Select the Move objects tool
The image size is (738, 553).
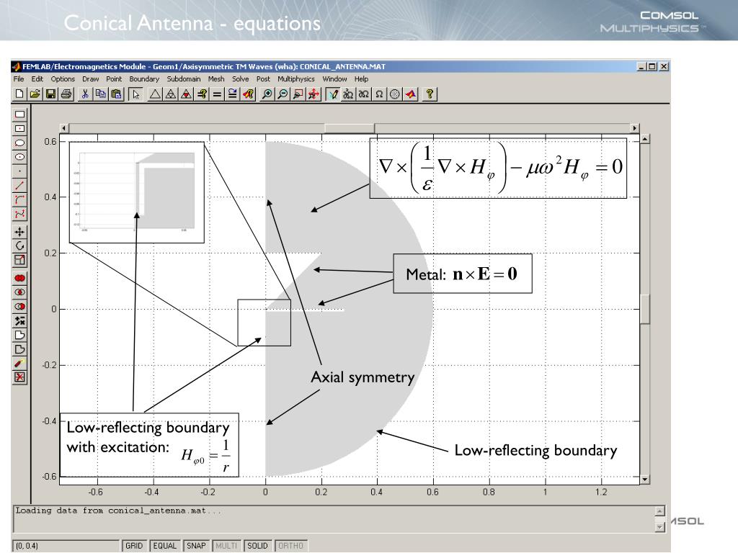pyautogui.click(x=19, y=232)
